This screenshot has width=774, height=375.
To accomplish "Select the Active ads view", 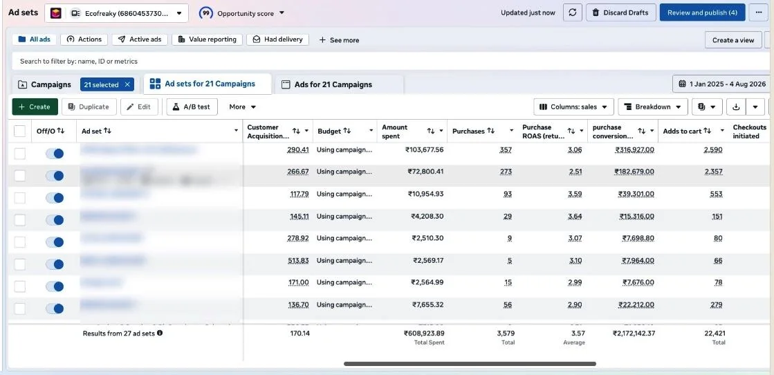I will pos(140,39).
